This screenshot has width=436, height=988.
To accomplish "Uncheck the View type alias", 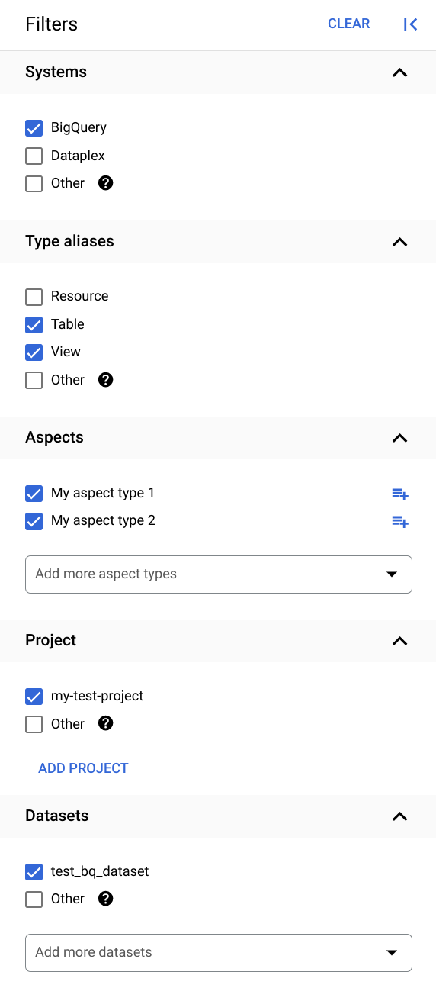I will coord(34,352).
